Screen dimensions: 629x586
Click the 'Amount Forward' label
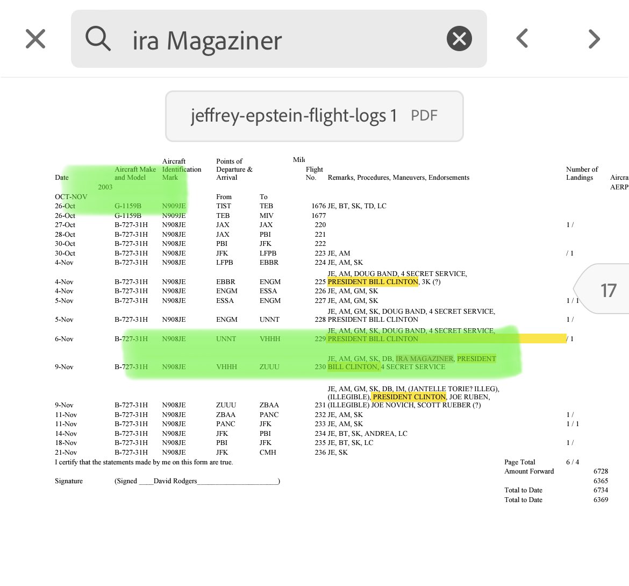528,471
